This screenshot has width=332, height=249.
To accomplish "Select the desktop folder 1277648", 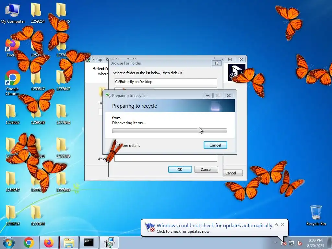I will tap(63, 114).
